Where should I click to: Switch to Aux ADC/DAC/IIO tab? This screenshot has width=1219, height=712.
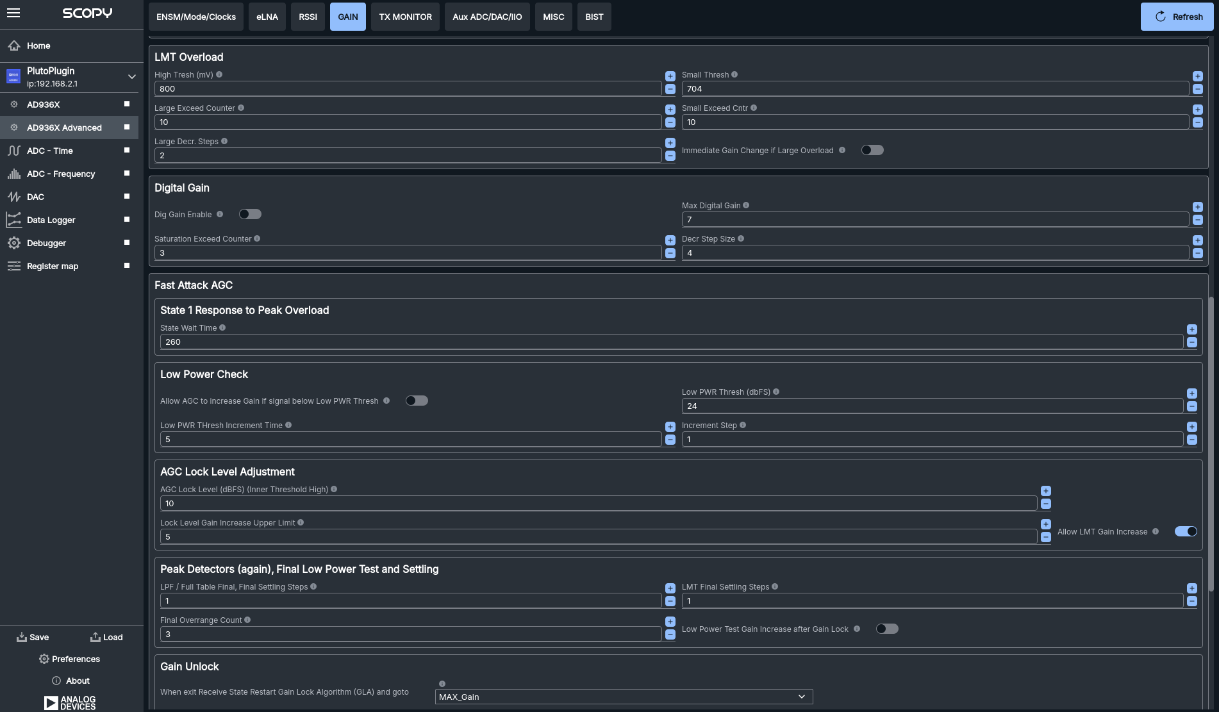(x=487, y=17)
